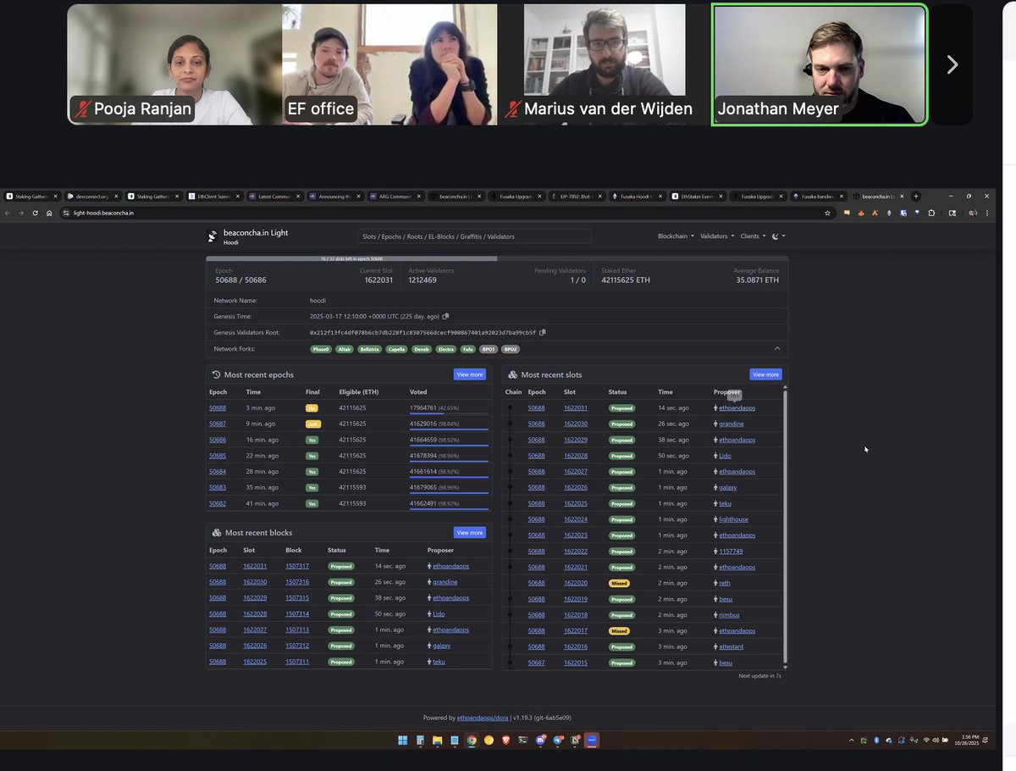The width and height of the screenshot is (1016, 771).
Task: Open block 1507317 in recent blocks
Action: (x=297, y=566)
